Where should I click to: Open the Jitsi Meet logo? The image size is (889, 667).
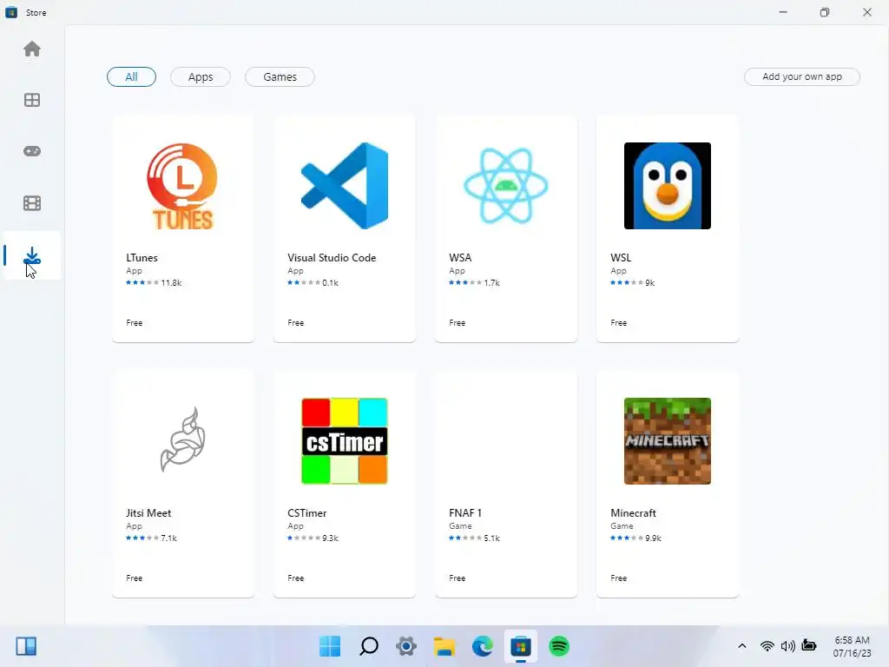pyautogui.click(x=182, y=439)
